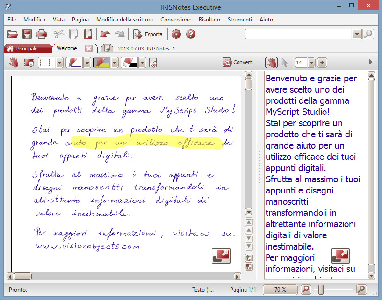Zoom out using the minus magnifier
The image size is (382, 300).
pos(305,290)
